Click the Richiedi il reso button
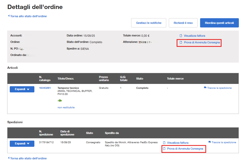This screenshot has width=245, height=165. (183, 23)
